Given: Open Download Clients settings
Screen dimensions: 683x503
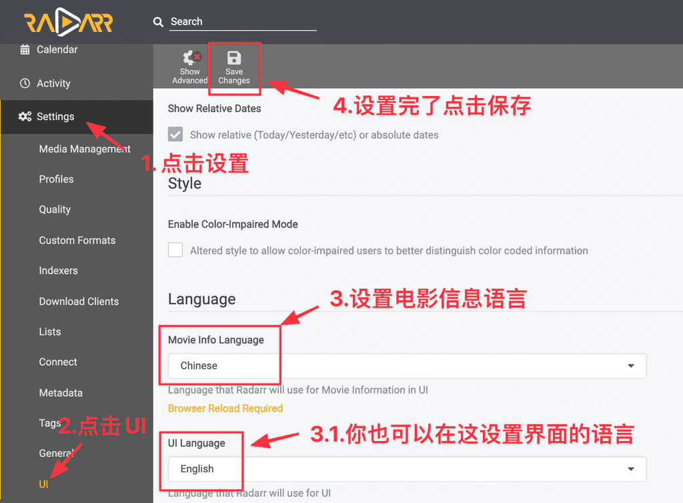Looking at the screenshot, I should pyautogui.click(x=79, y=301).
